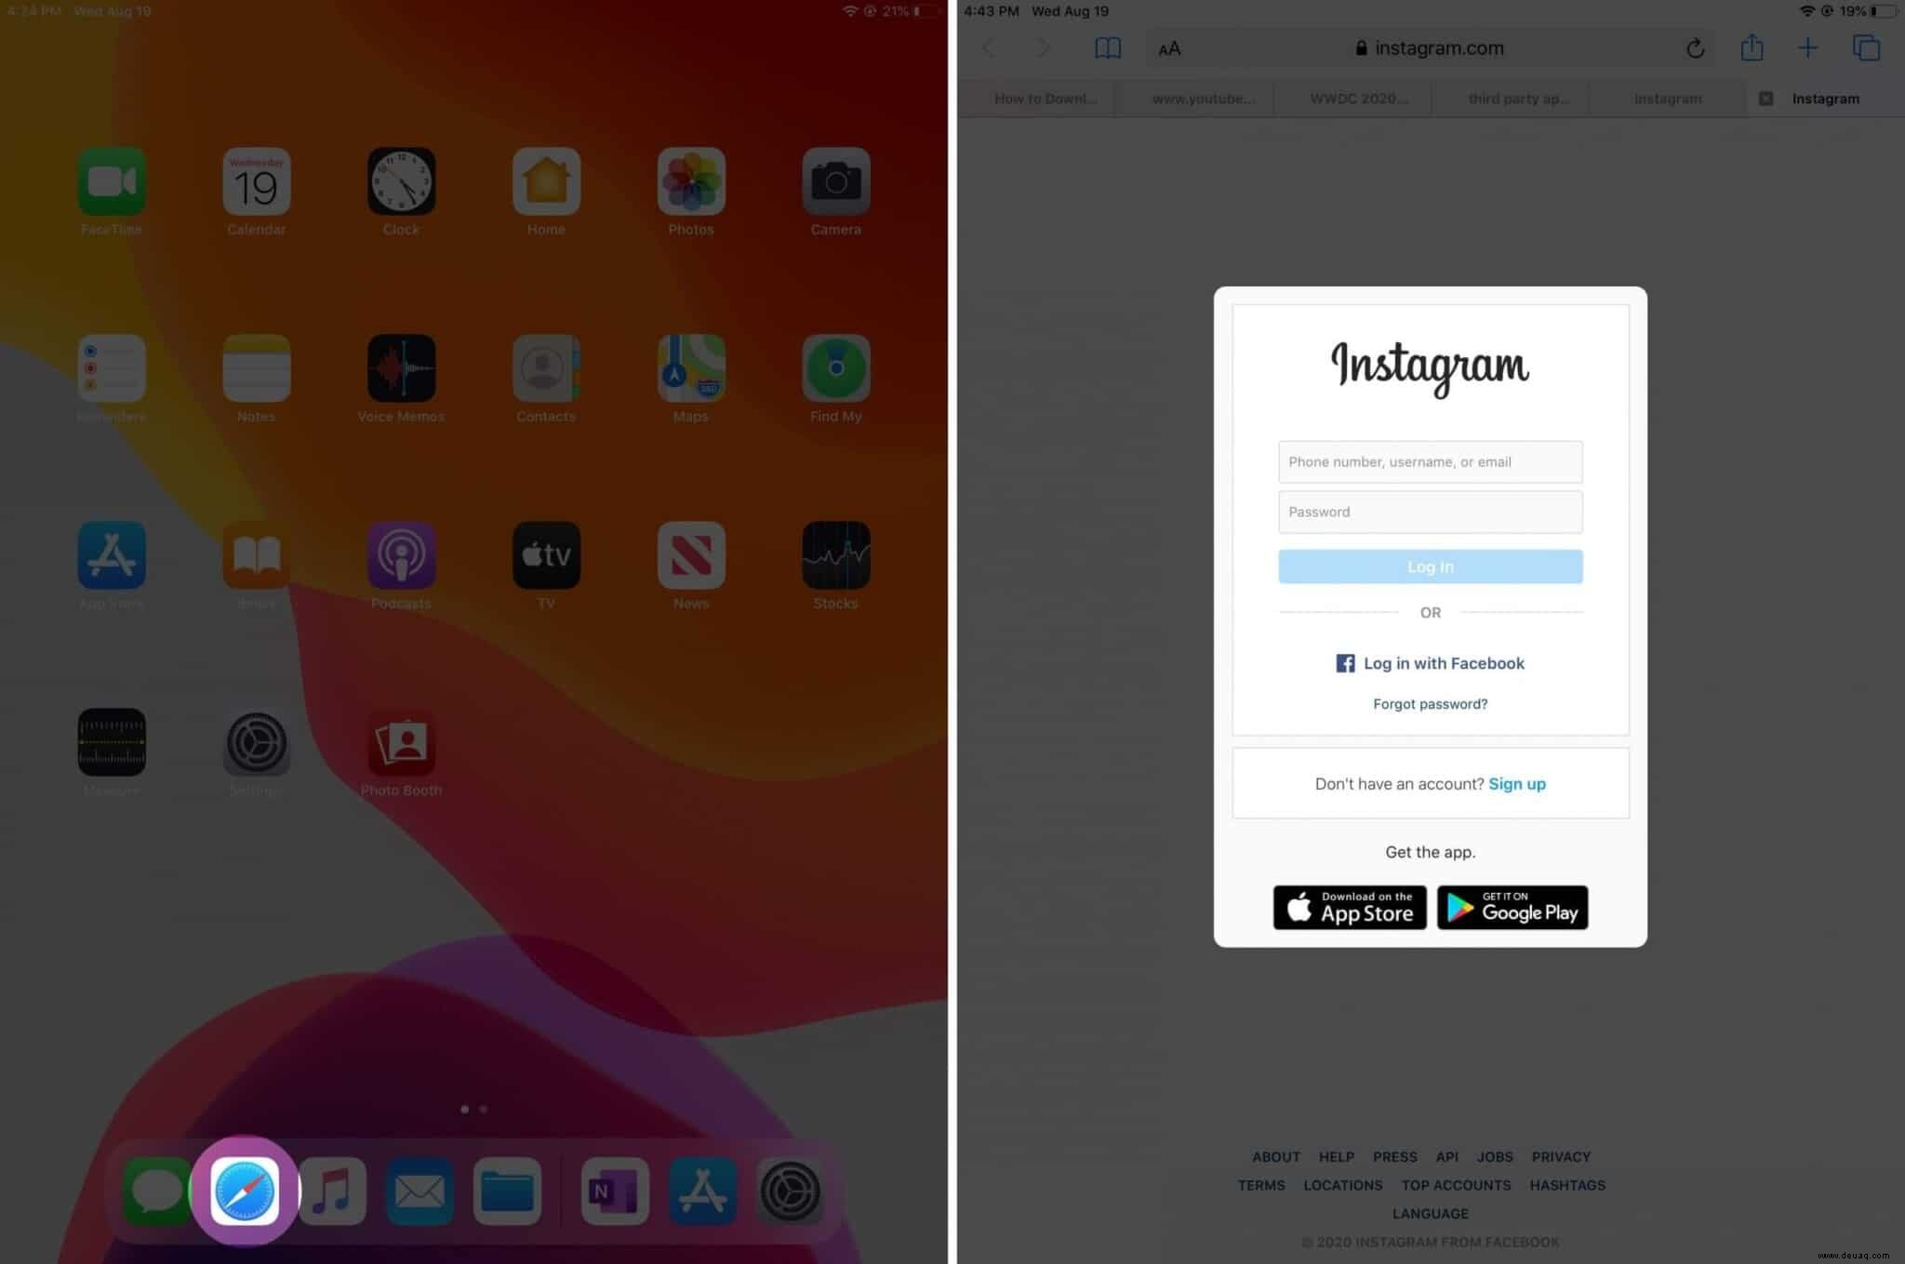The image size is (1905, 1264).
Task: Click the Instagram Log In button
Action: point(1430,565)
